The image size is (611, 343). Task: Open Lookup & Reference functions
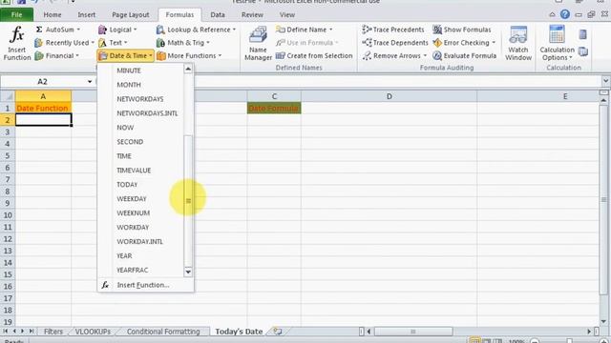click(196, 30)
